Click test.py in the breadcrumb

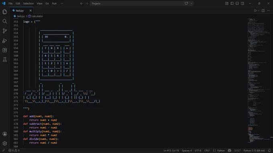21,16
